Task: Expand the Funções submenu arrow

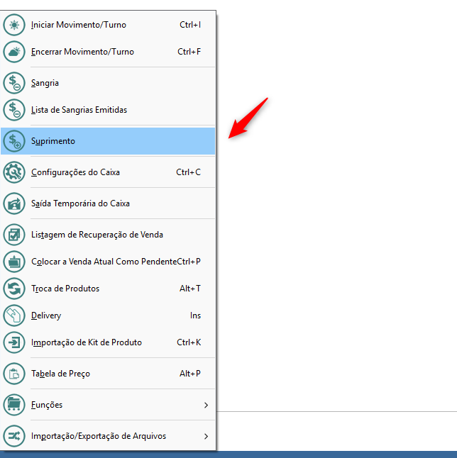Action: coord(206,405)
